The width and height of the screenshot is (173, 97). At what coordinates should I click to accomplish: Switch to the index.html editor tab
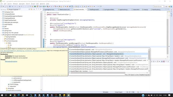point(135,10)
